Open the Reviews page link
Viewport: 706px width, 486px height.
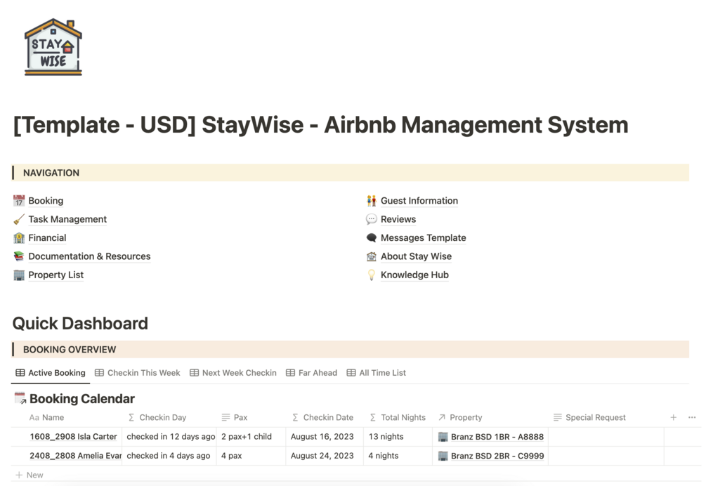coord(398,219)
